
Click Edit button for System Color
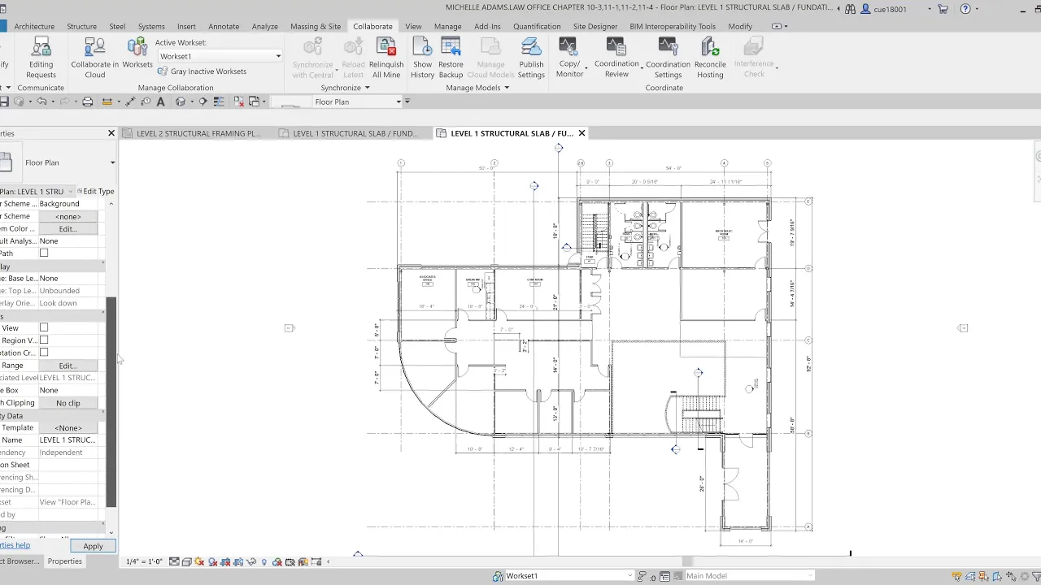(68, 229)
